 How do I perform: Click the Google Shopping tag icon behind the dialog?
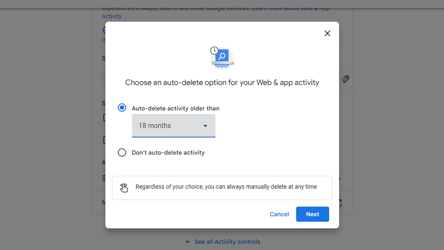point(345,79)
